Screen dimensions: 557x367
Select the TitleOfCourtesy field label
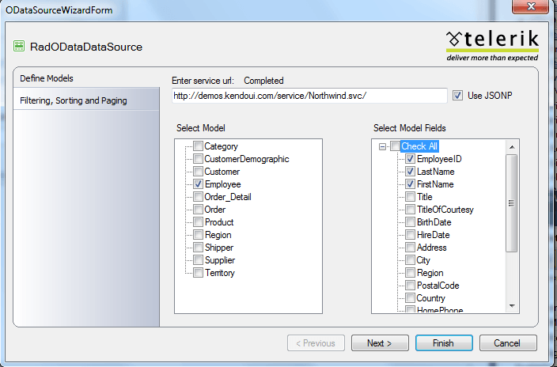pos(445,210)
